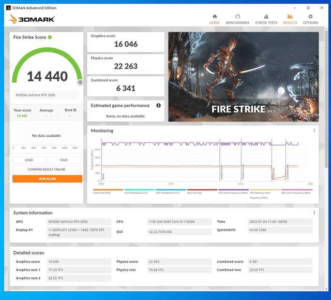The width and height of the screenshot is (331, 300).
Task: Toggle the GPU Load legend swatch
Action: 202,190
